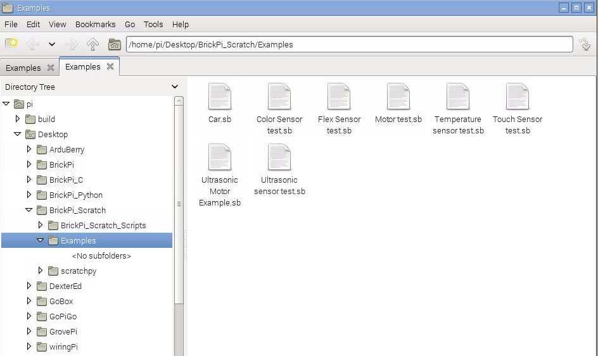This screenshot has height=356, width=598.
Task: Collapse the BrickPi_Scratch folder node
Action: pos(29,210)
